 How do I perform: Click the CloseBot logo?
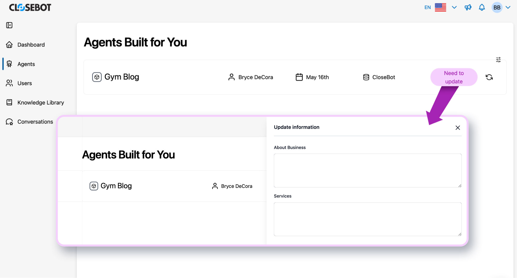pos(30,7)
